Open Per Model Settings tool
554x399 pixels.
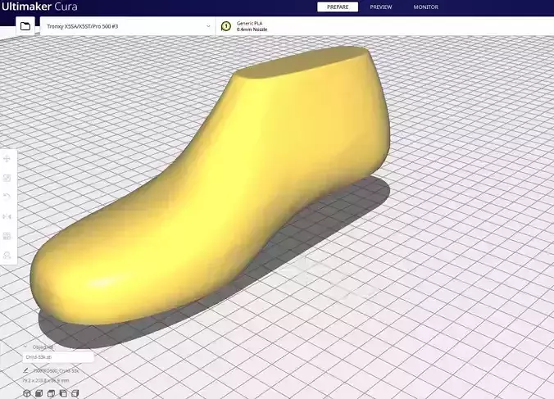(x=7, y=236)
